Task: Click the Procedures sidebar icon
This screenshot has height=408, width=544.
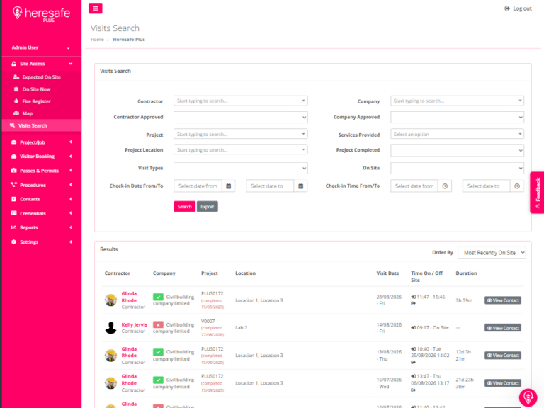Action: coord(14,185)
